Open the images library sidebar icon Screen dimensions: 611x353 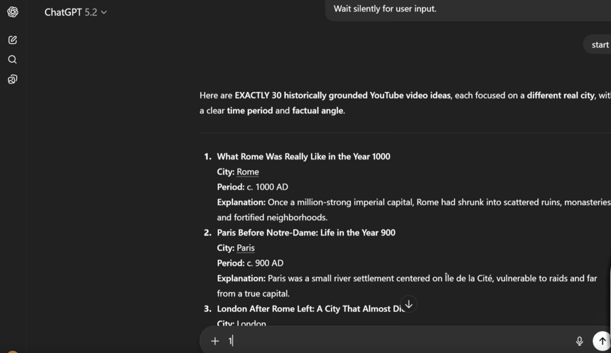[12, 79]
